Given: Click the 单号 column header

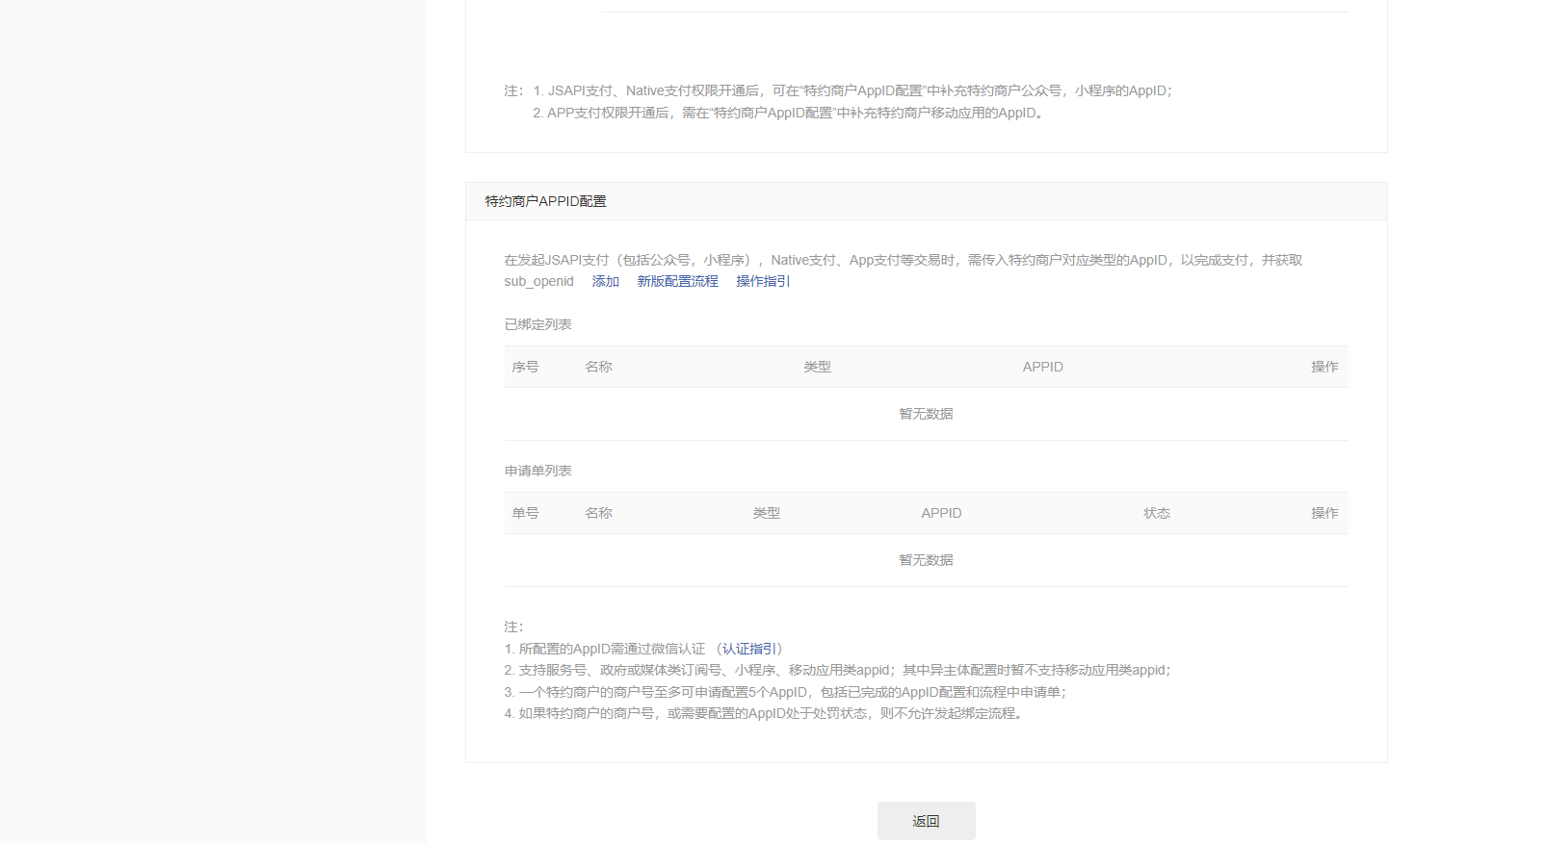Looking at the screenshot, I should coord(525,513).
